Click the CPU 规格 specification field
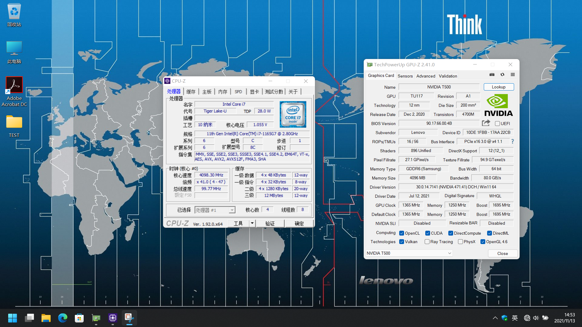 [252, 134]
